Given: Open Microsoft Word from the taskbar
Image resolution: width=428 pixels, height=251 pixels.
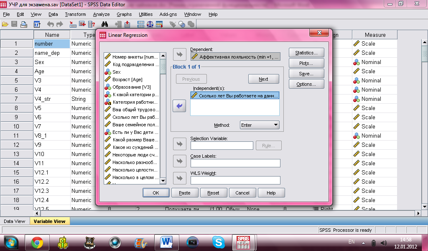Looking at the screenshot, I should [x=166, y=243].
